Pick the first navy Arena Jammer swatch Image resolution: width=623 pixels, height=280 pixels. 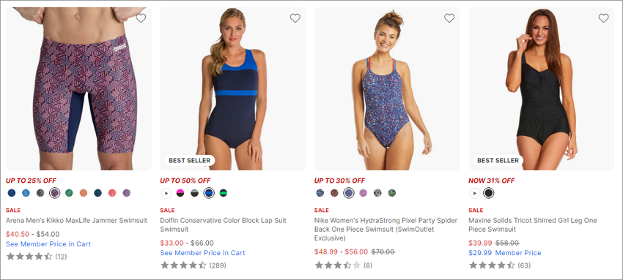[12, 193]
